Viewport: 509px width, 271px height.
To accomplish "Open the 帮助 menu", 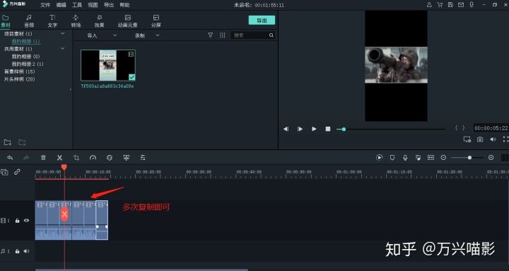I will [x=124, y=5].
